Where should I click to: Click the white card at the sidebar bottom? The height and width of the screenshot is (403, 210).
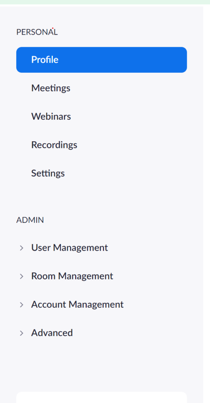[101, 397]
